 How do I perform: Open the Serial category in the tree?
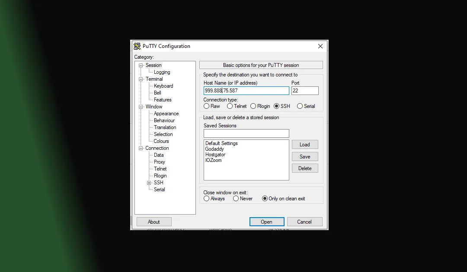[159, 190]
